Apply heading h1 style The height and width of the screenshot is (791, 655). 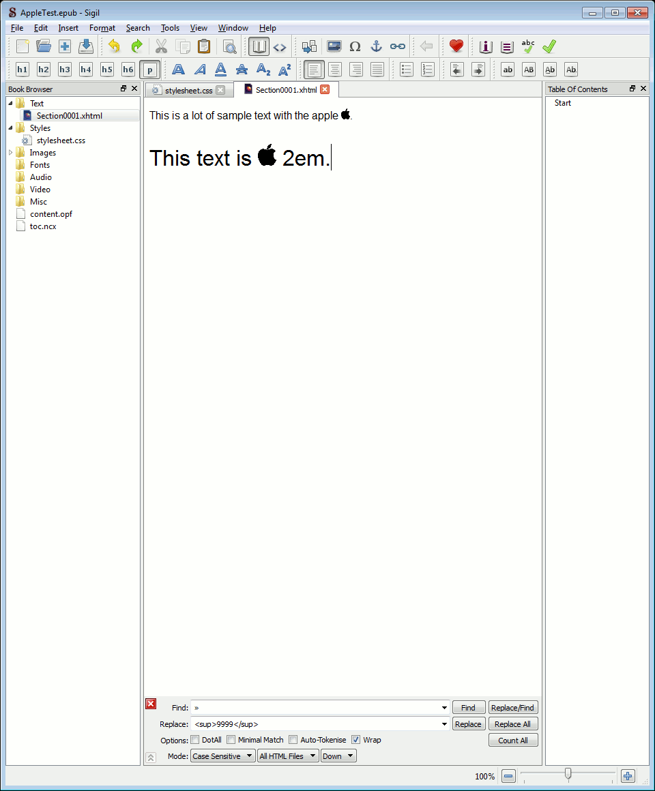point(23,70)
